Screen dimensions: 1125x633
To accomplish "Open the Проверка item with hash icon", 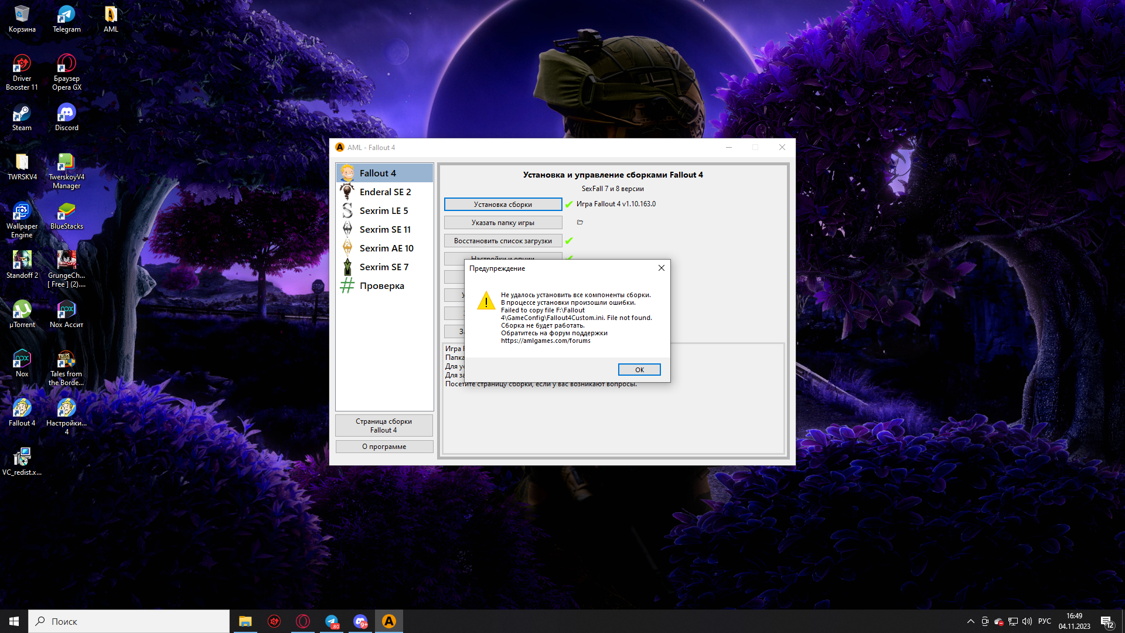I will (381, 285).
